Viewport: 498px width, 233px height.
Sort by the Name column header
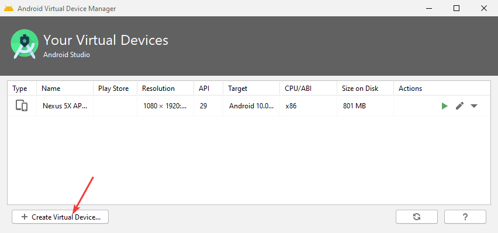point(51,89)
